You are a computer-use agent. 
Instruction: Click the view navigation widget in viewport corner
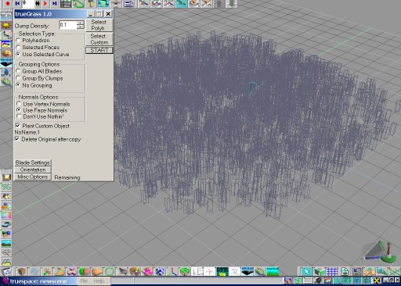coord(381,252)
